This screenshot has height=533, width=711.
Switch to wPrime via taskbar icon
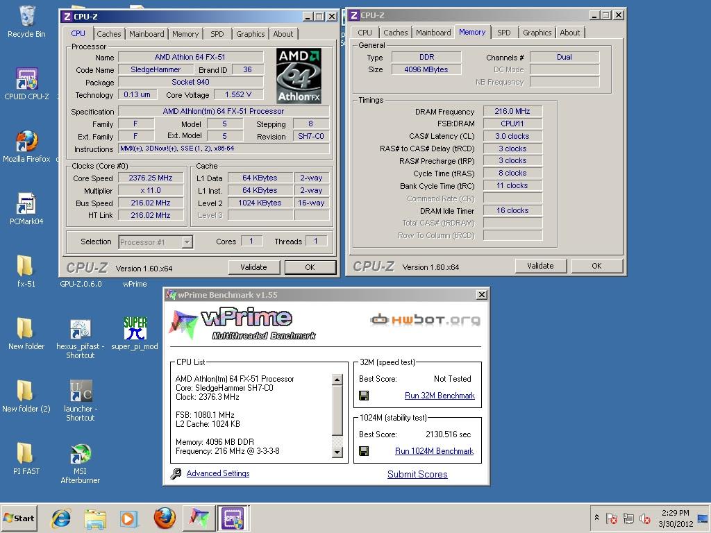tap(199, 518)
